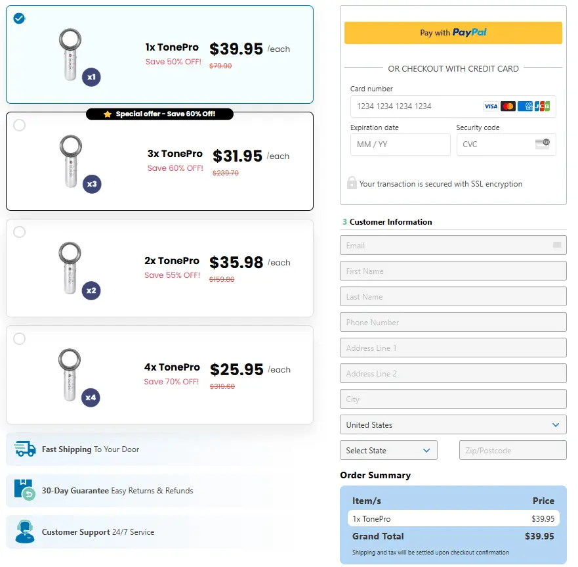Click the Email input field

click(453, 245)
